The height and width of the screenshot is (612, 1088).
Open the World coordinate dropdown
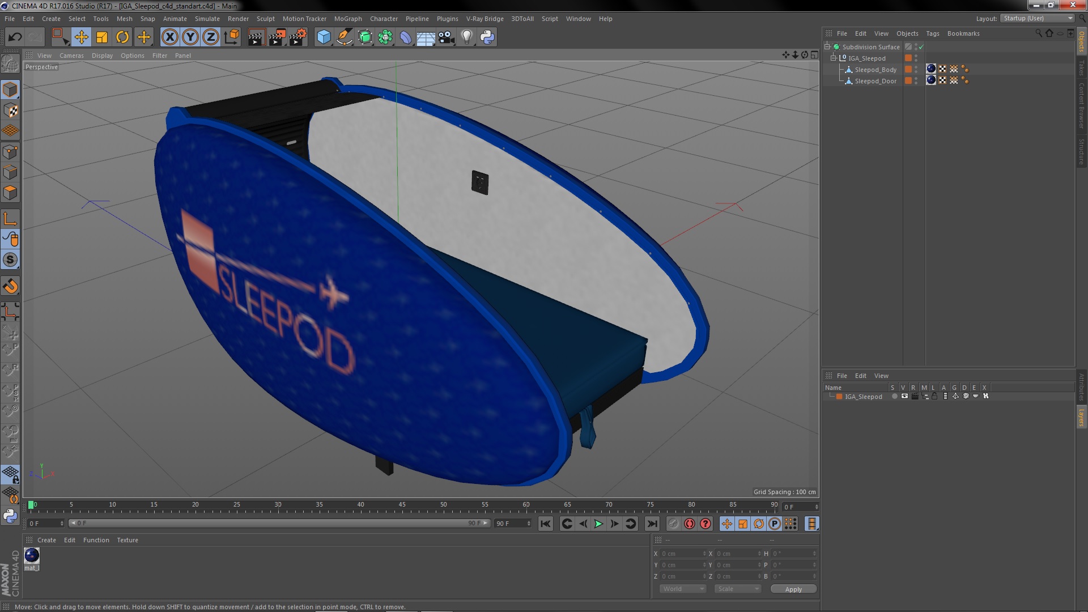683,589
